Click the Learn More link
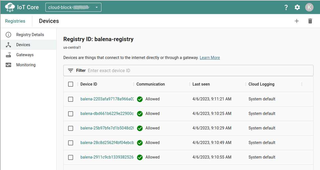 point(210,58)
